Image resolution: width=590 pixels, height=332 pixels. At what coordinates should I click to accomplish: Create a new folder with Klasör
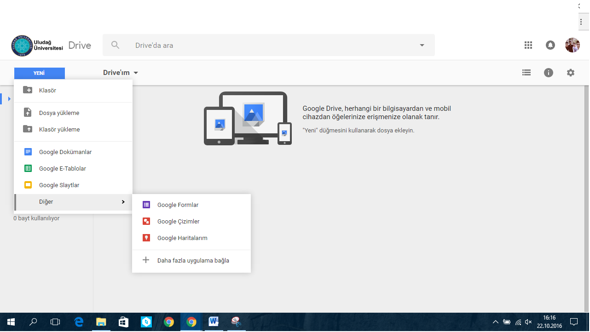(73, 90)
